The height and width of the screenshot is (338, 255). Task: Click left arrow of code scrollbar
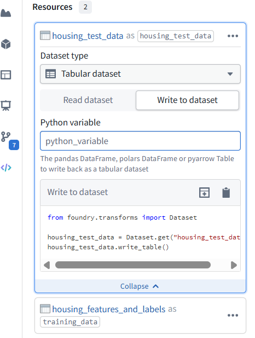click(x=47, y=265)
